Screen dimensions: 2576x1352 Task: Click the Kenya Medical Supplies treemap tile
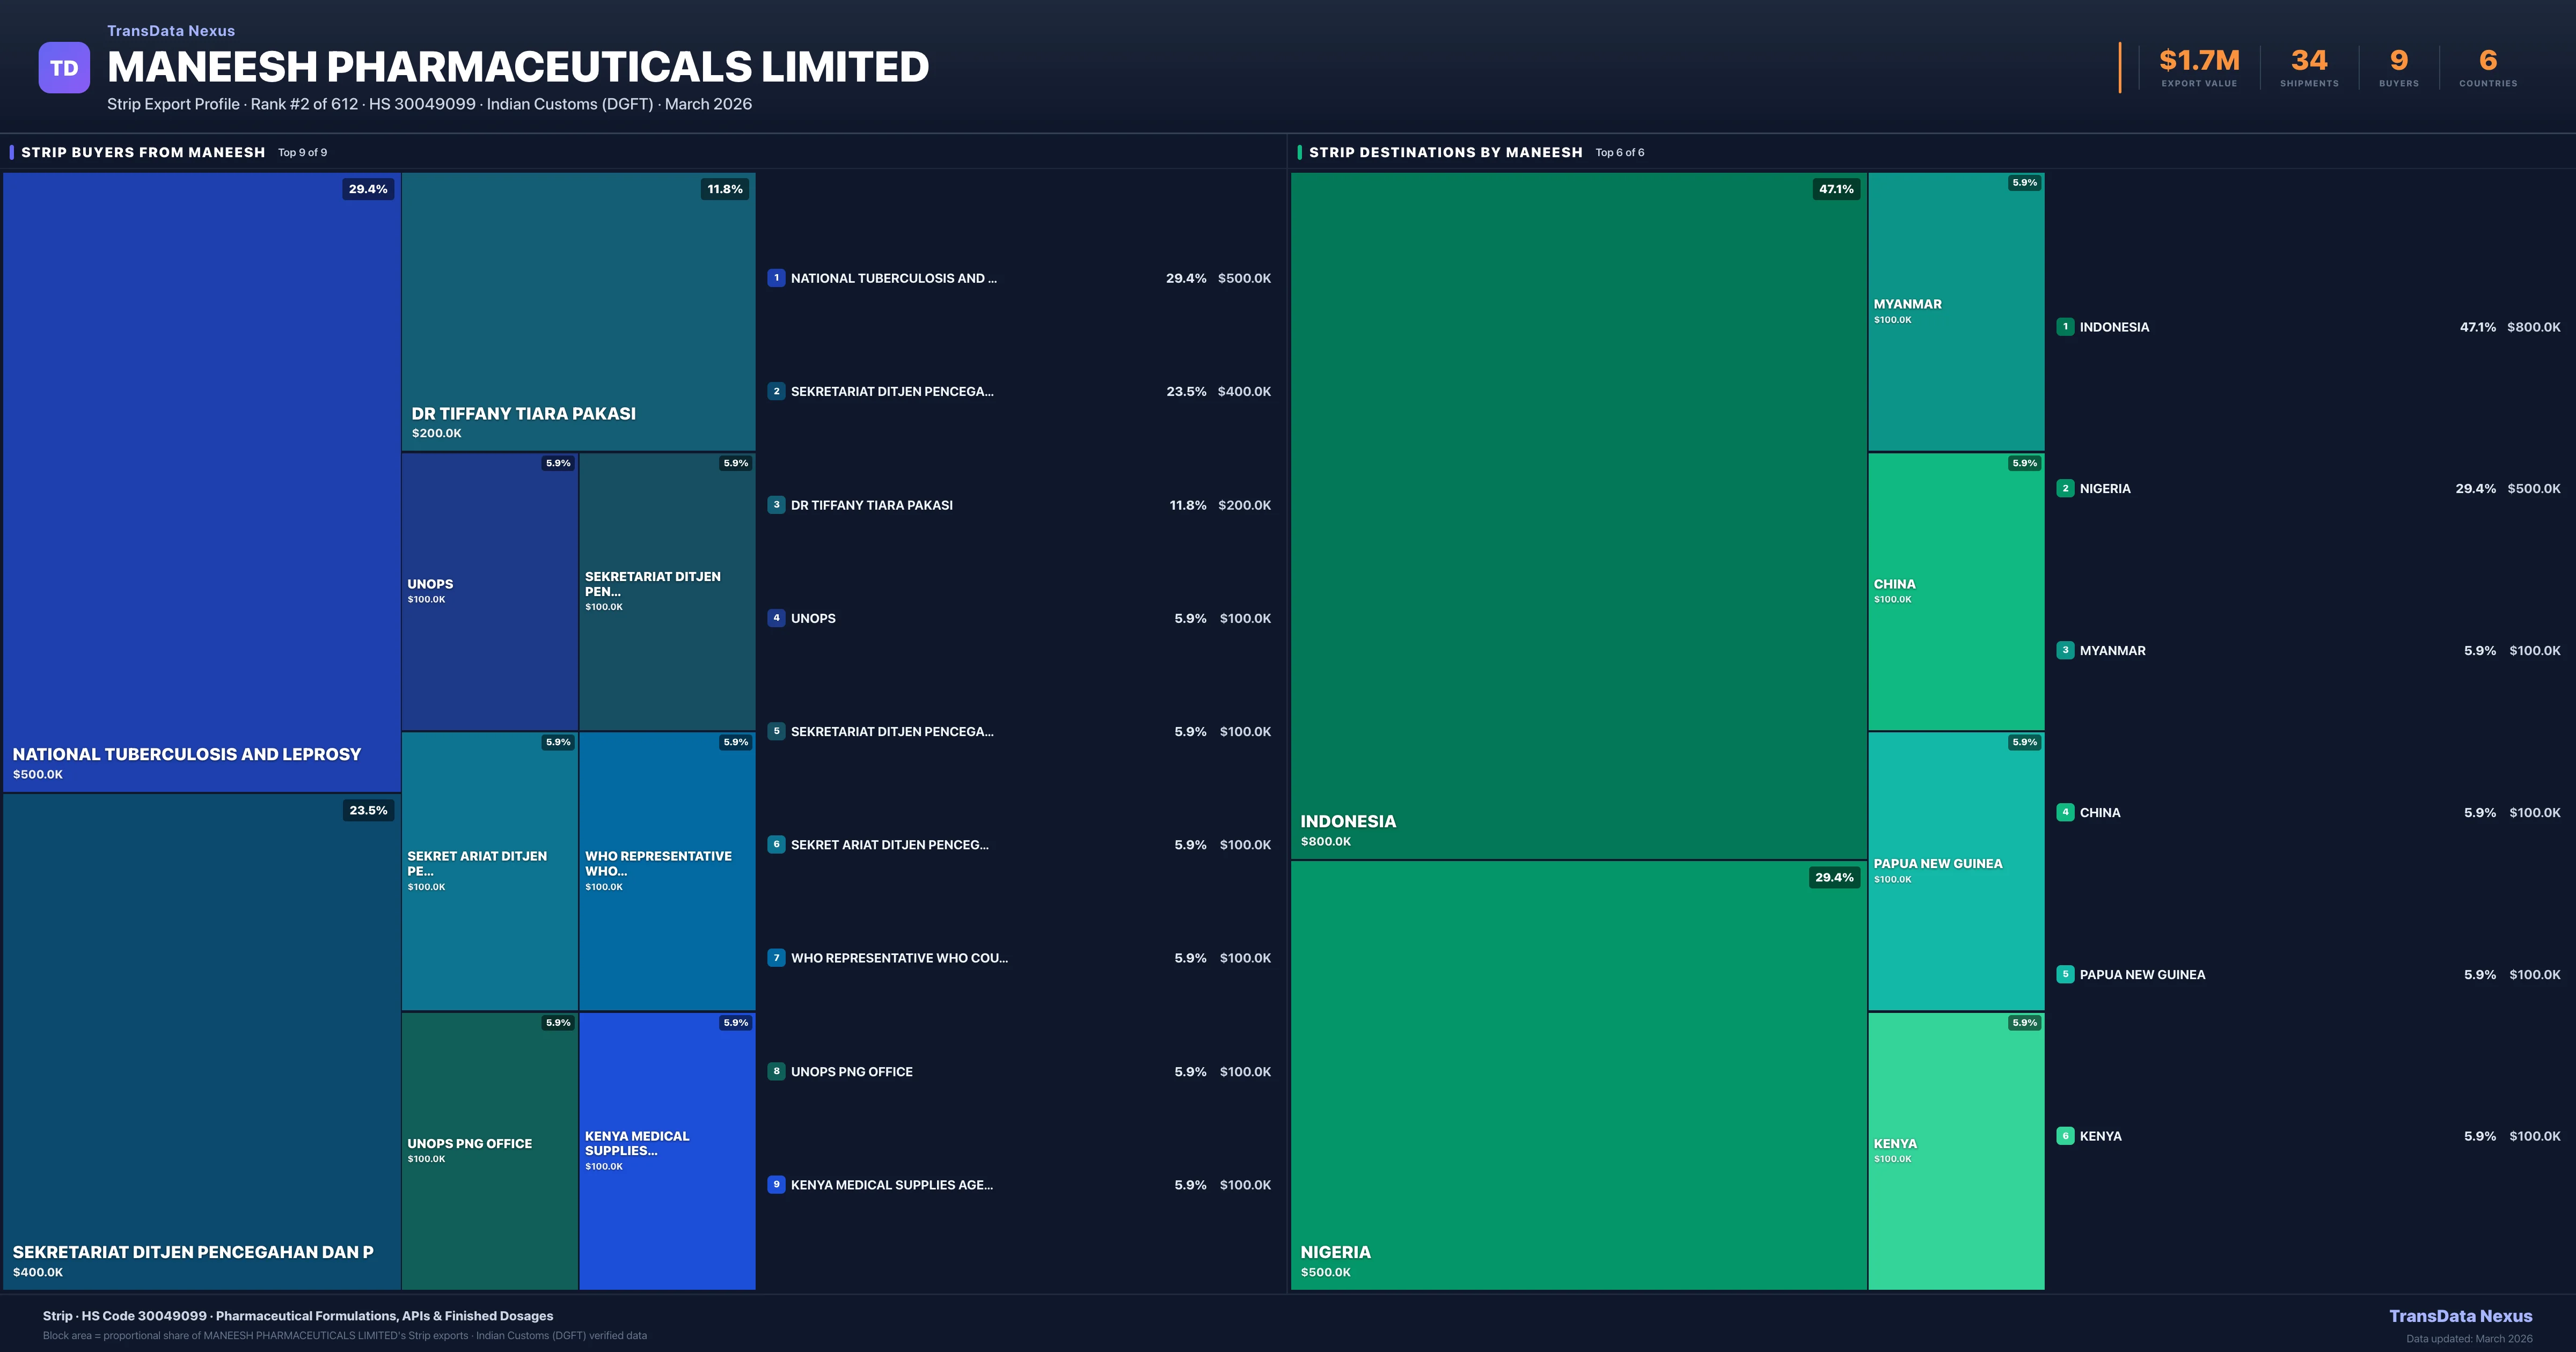[x=667, y=1150]
